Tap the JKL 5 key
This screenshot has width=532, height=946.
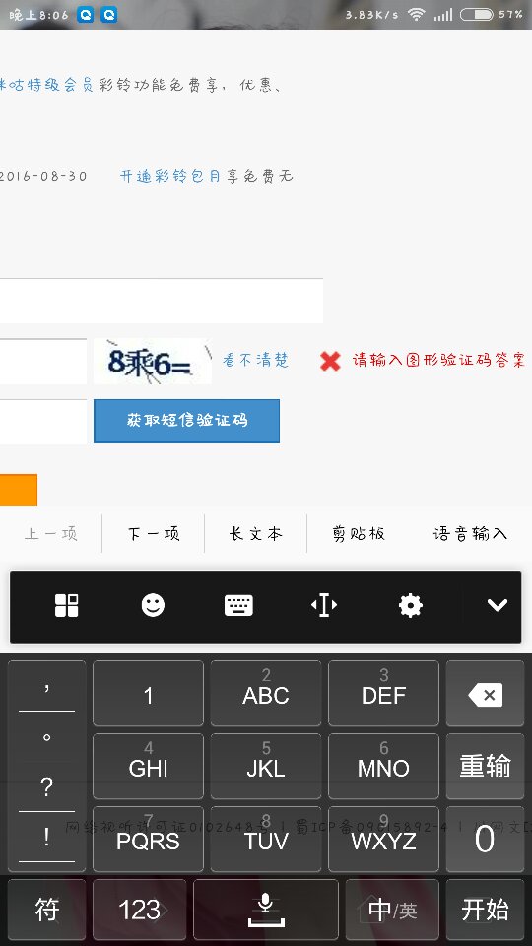click(266, 767)
